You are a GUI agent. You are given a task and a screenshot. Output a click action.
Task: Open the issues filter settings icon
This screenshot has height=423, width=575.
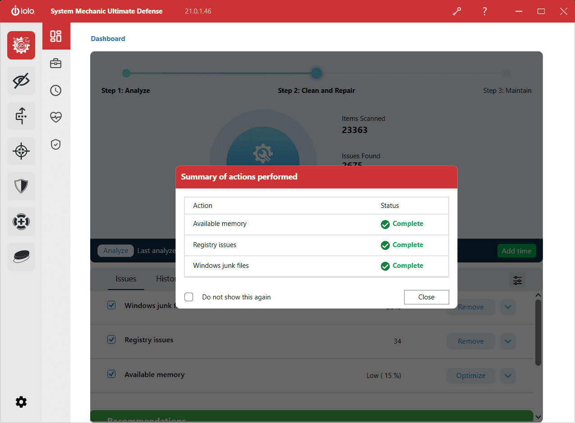click(517, 280)
